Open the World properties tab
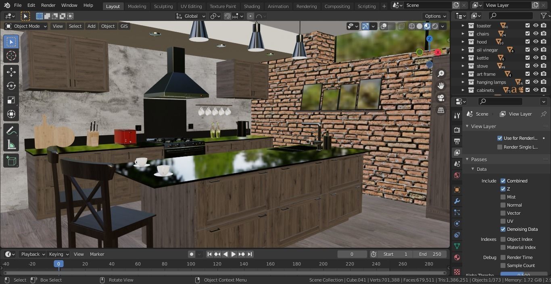This screenshot has width=551, height=284. (x=457, y=175)
